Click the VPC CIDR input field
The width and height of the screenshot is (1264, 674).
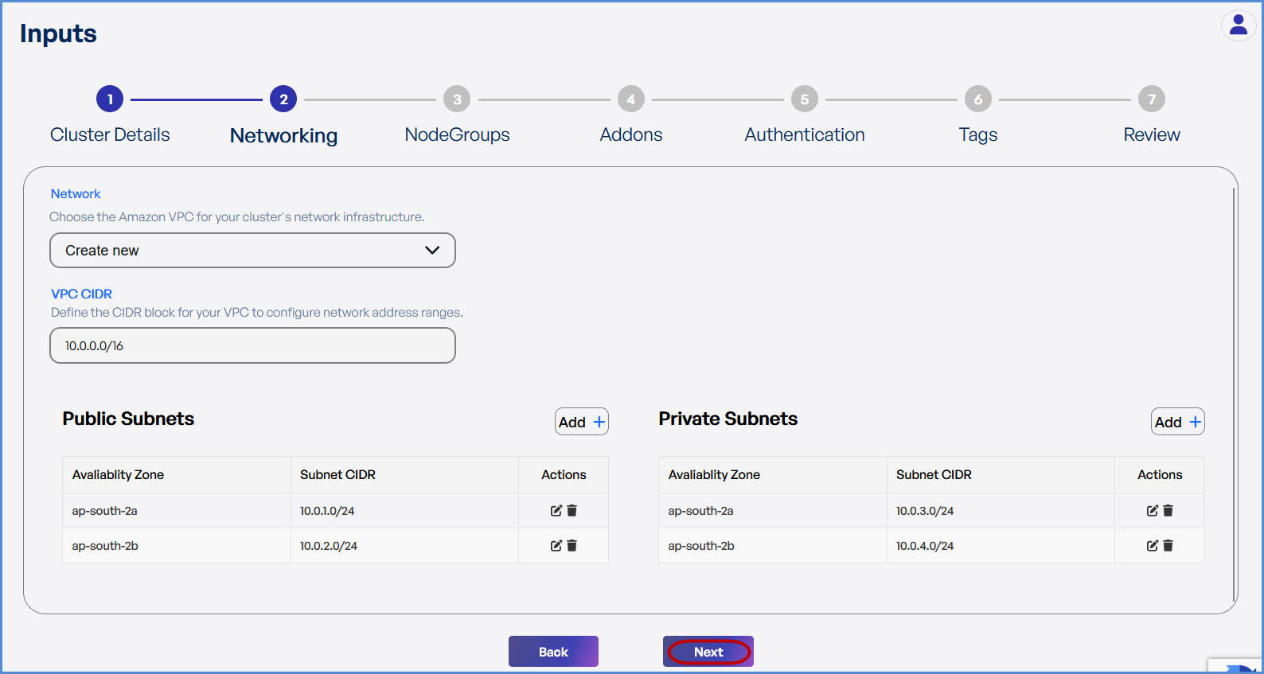pos(252,346)
